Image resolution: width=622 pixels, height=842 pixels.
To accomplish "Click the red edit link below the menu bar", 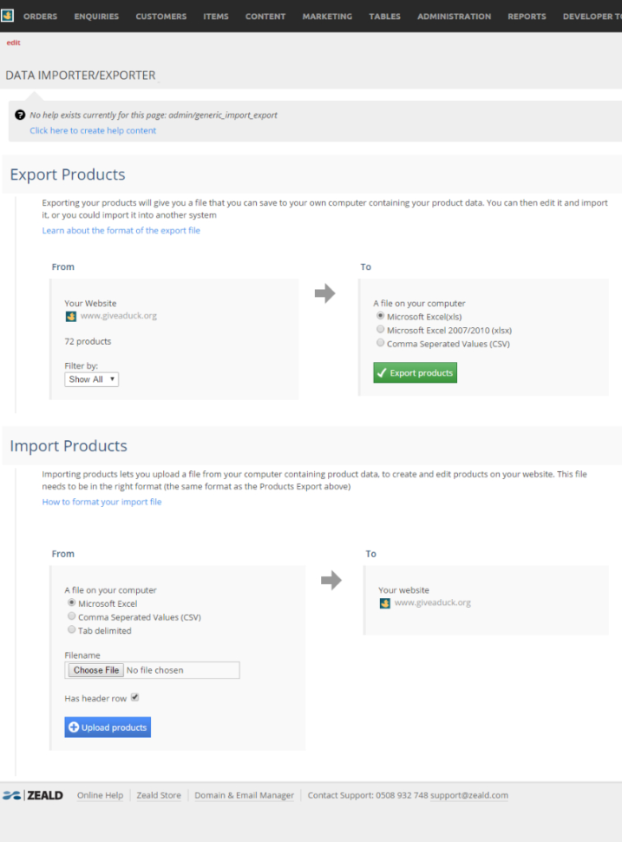I will [12, 43].
